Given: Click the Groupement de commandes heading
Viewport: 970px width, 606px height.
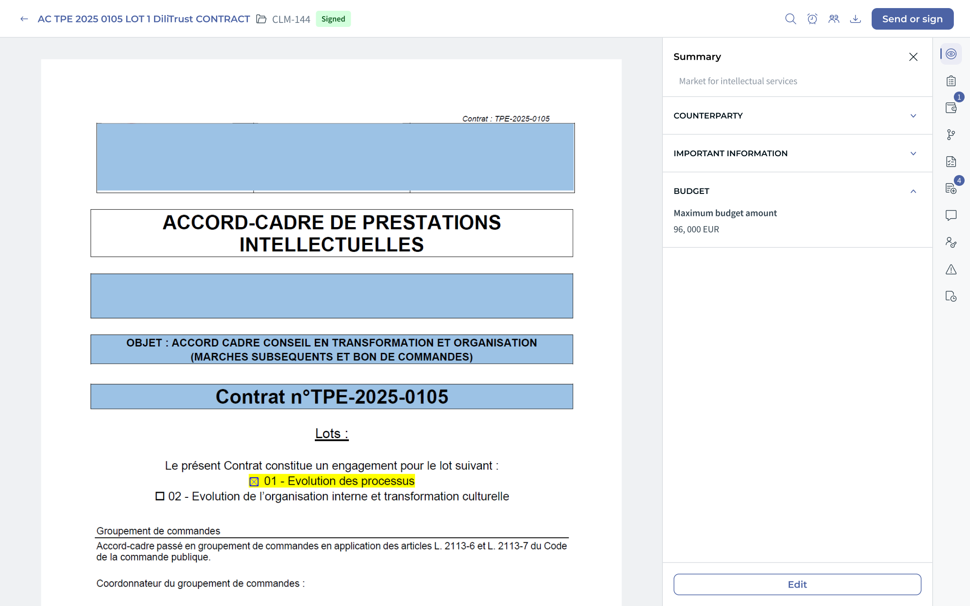Looking at the screenshot, I should click(159, 531).
